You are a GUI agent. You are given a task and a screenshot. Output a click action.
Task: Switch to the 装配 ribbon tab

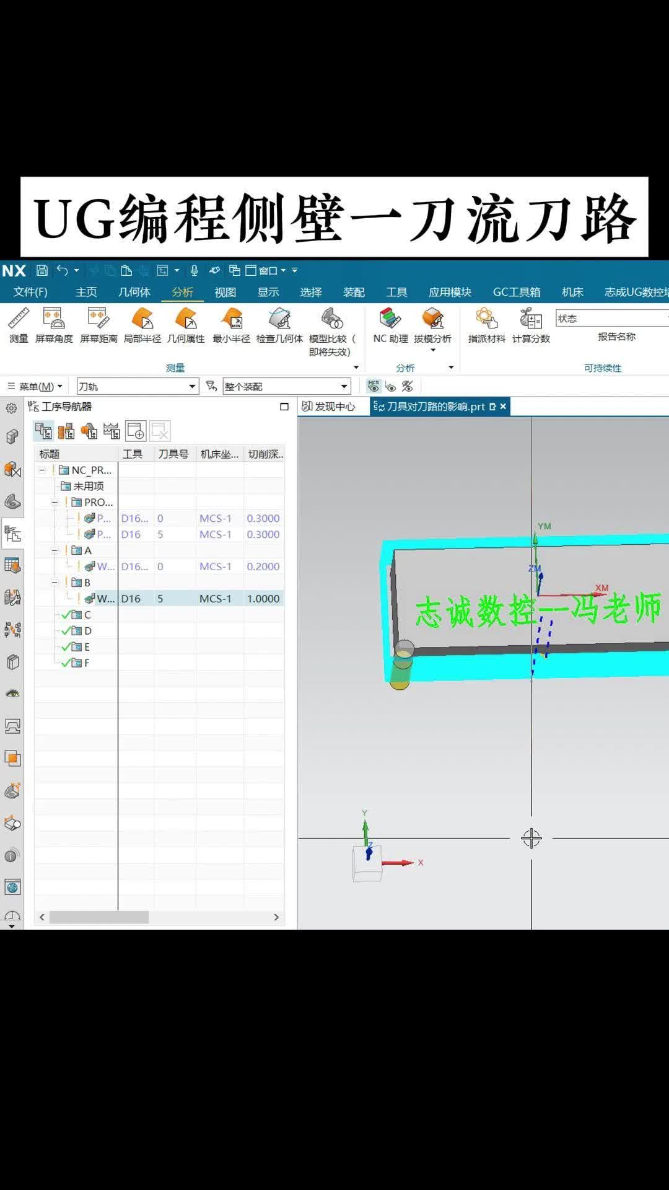[354, 292]
